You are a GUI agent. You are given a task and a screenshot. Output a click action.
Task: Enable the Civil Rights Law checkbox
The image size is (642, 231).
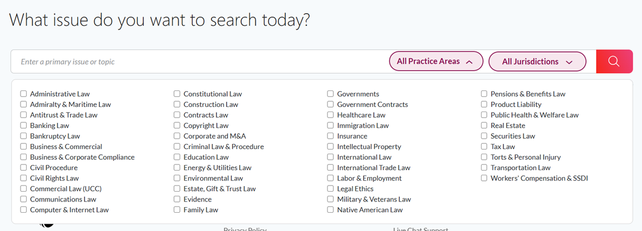(23, 178)
